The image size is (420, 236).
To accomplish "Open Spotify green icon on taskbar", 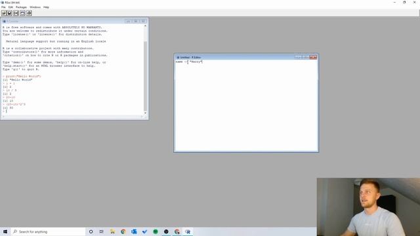I will coord(156,231).
